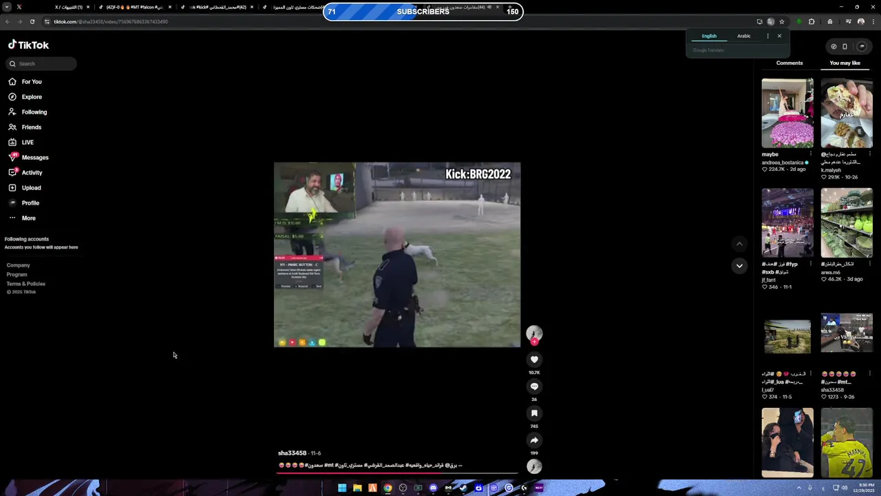Screen dimensions: 881x496
Task: Open the Chrome profile avatar
Action: 860,21
